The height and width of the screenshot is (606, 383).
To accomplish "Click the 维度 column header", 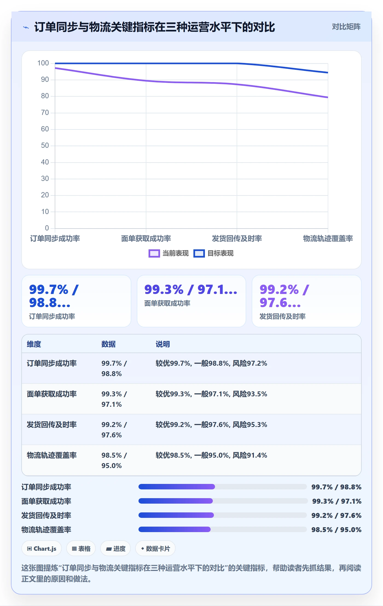I will tap(34, 344).
